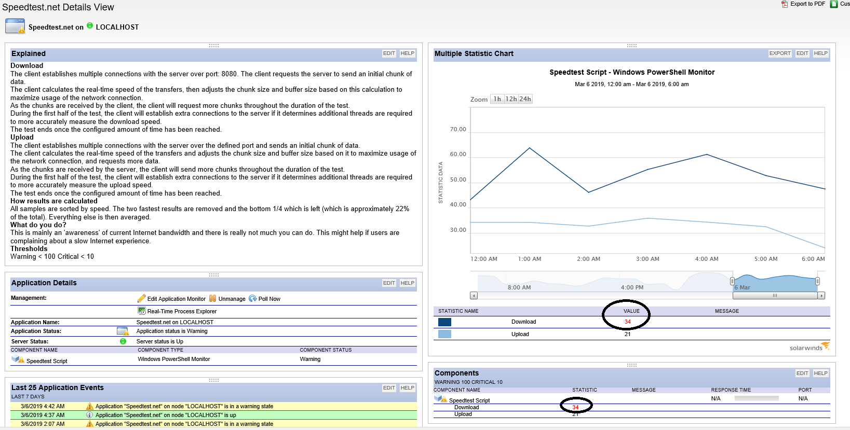
Task: Click the right handle of the chart range selector
Action: pyautogui.click(x=817, y=281)
